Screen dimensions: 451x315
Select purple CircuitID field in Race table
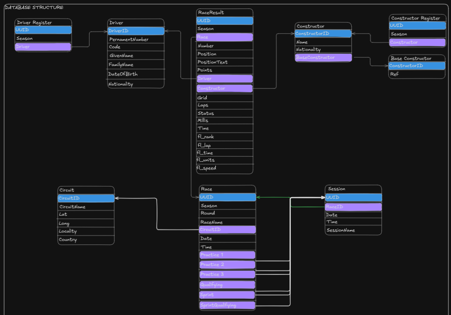[x=228, y=229]
